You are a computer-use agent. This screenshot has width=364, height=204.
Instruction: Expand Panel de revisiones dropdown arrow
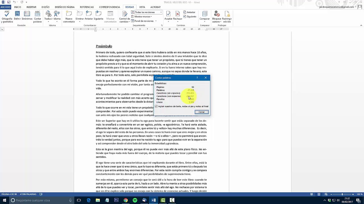click(x=156, y=21)
